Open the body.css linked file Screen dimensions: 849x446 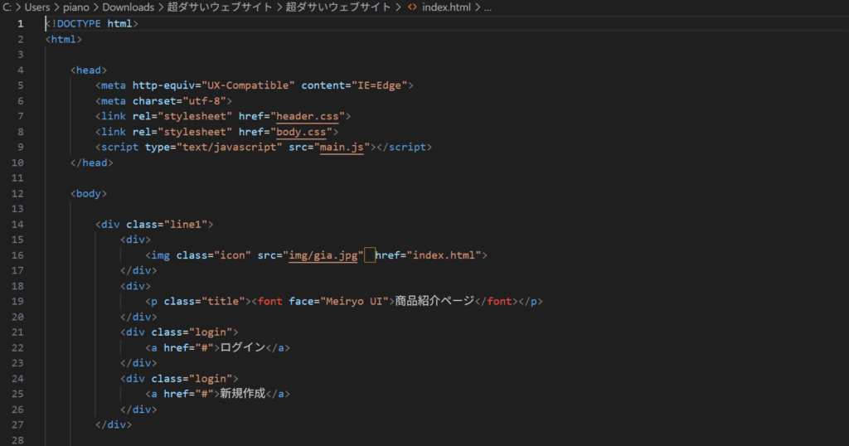(x=301, y=131)
